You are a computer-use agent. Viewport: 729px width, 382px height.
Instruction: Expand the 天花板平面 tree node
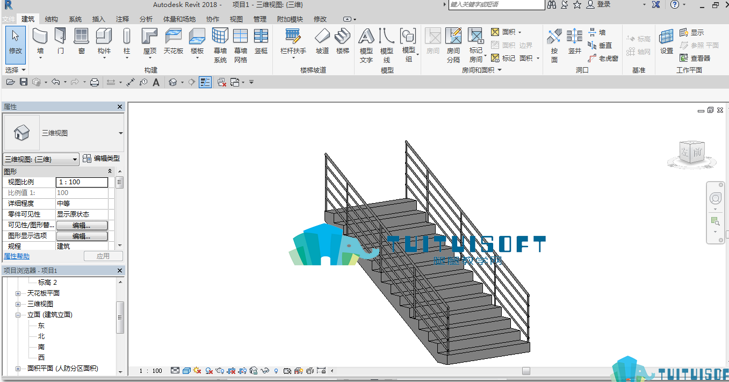18,293
